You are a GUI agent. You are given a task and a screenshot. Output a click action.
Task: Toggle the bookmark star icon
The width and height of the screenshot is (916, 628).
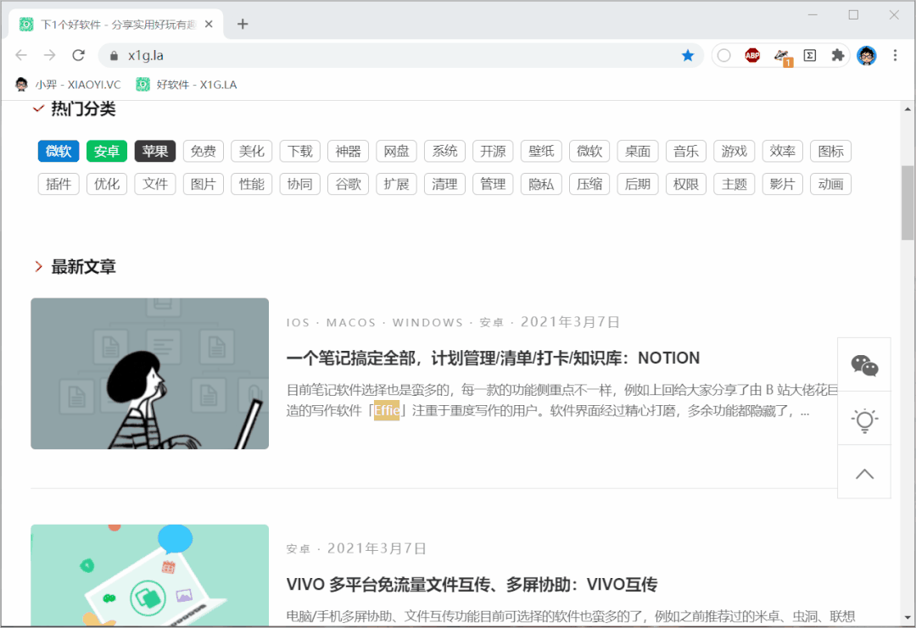click(x=688, y=55)
